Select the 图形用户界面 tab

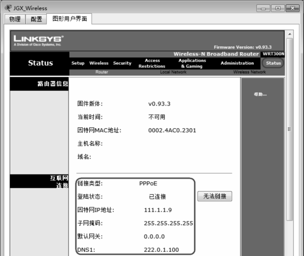[x=69, y=19]
